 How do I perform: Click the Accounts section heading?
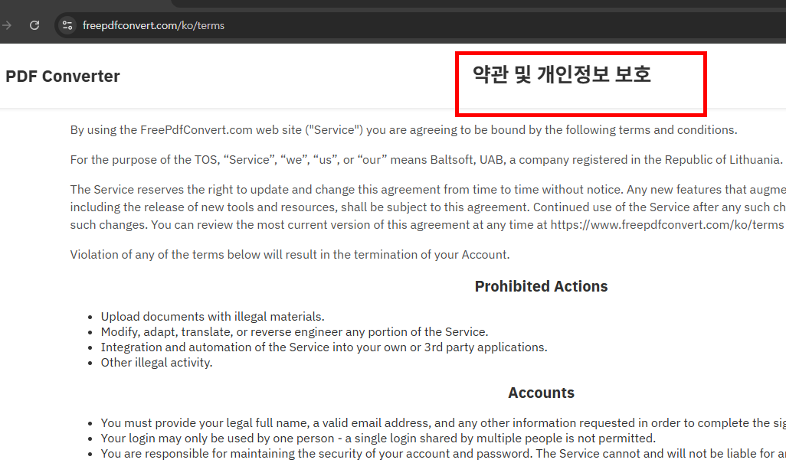click(x=541, y=392)
